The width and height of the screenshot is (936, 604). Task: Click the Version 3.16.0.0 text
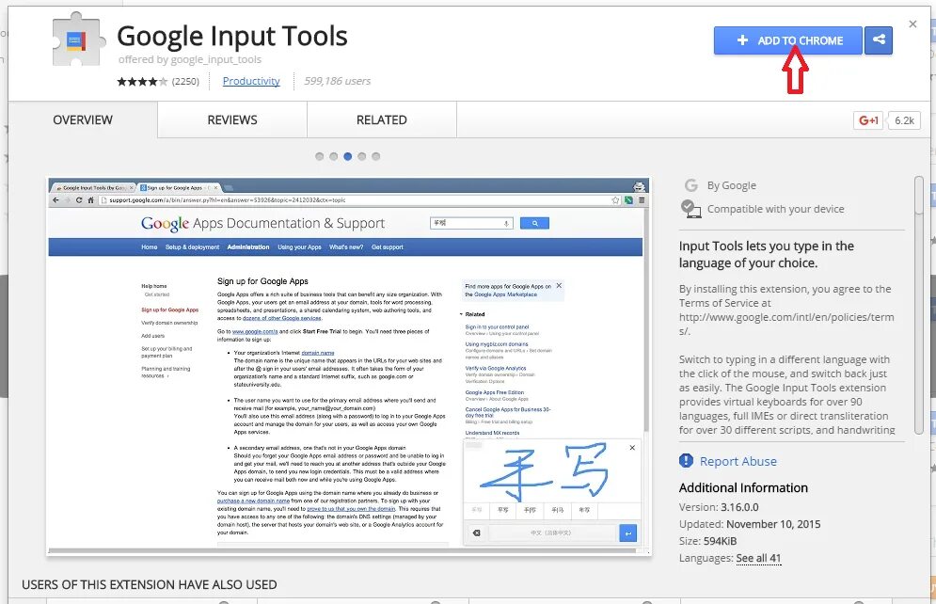(719, 507)
